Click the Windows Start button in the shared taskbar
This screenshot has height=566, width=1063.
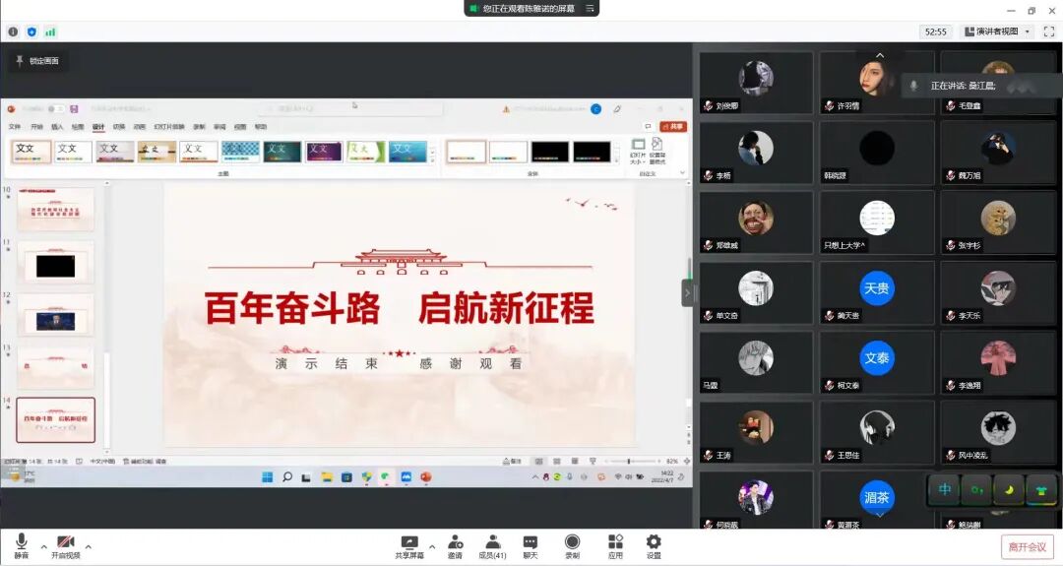tap(267, 477)
